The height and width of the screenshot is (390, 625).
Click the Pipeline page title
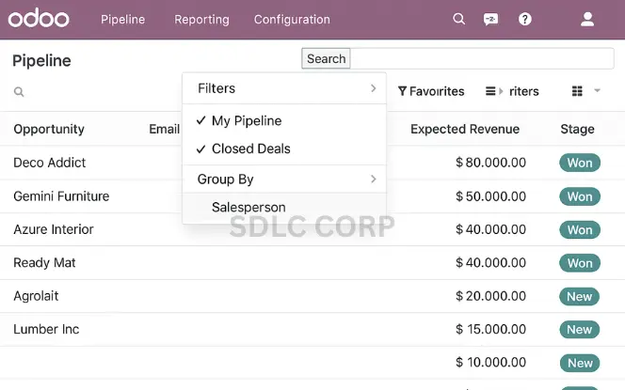click(41, 61)
